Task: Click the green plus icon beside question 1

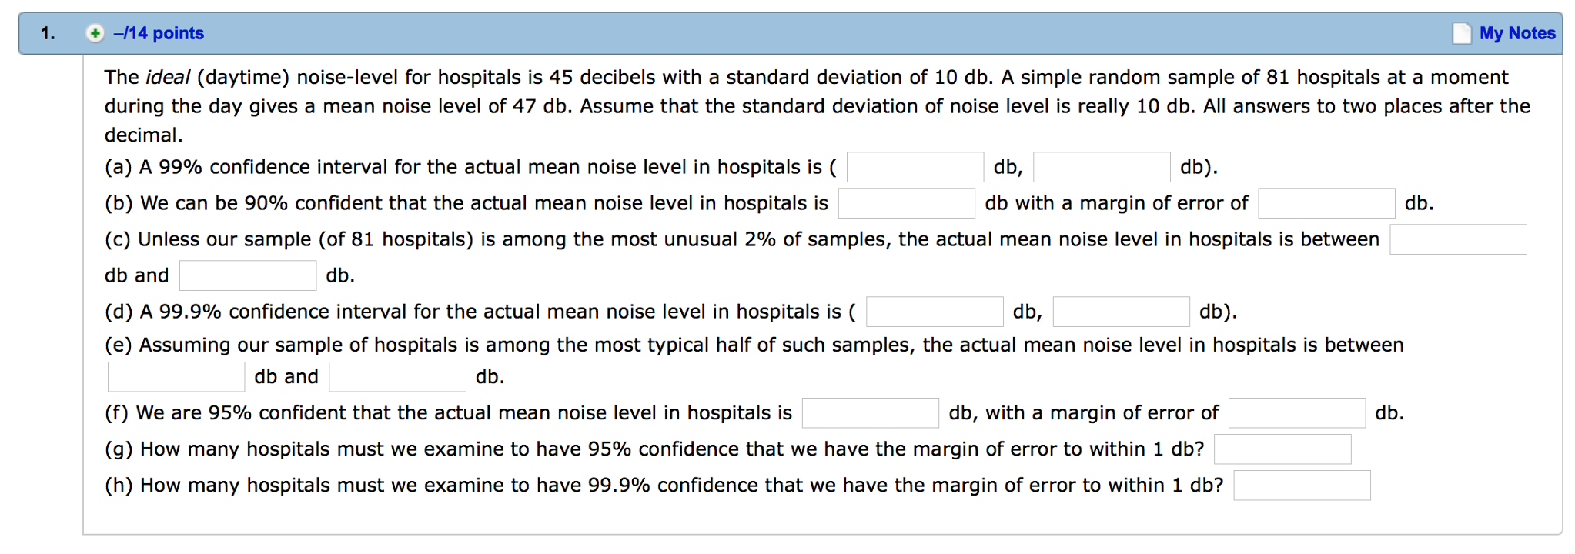Action: coord(94,33)
